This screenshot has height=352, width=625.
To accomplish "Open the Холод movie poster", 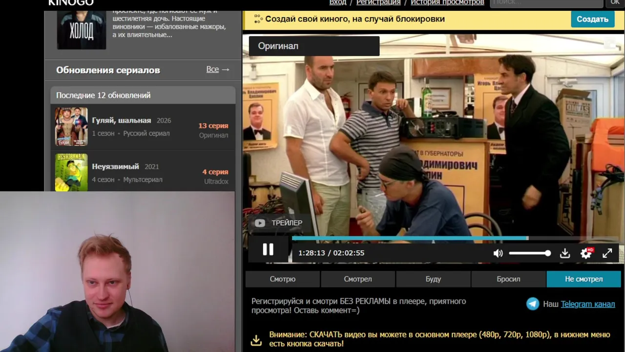I will [82, 29].
